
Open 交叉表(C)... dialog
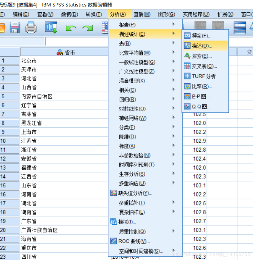pos(205,66)
